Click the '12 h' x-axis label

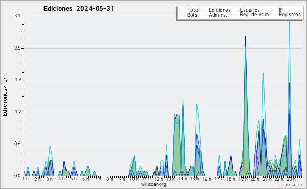[x=159, y=179]
